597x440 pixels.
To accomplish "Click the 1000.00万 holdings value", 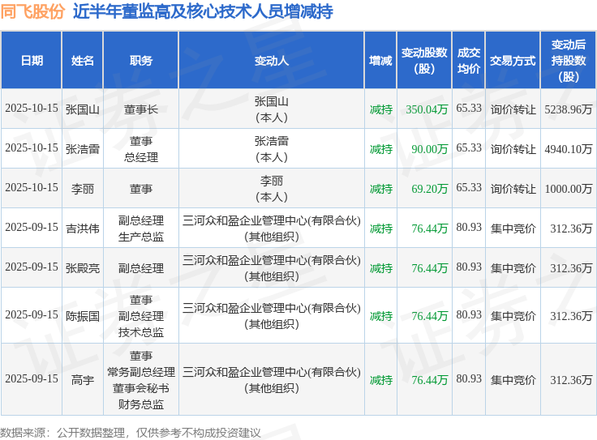I will pos(569,189).
